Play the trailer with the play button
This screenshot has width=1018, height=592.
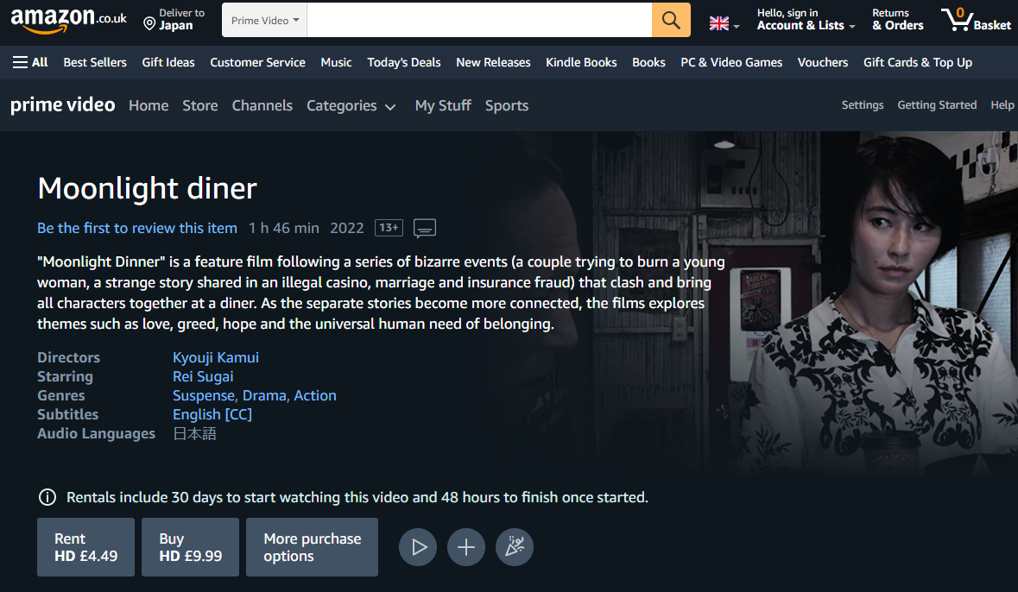417,547
